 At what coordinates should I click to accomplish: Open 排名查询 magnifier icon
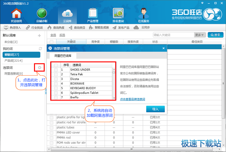118,15
